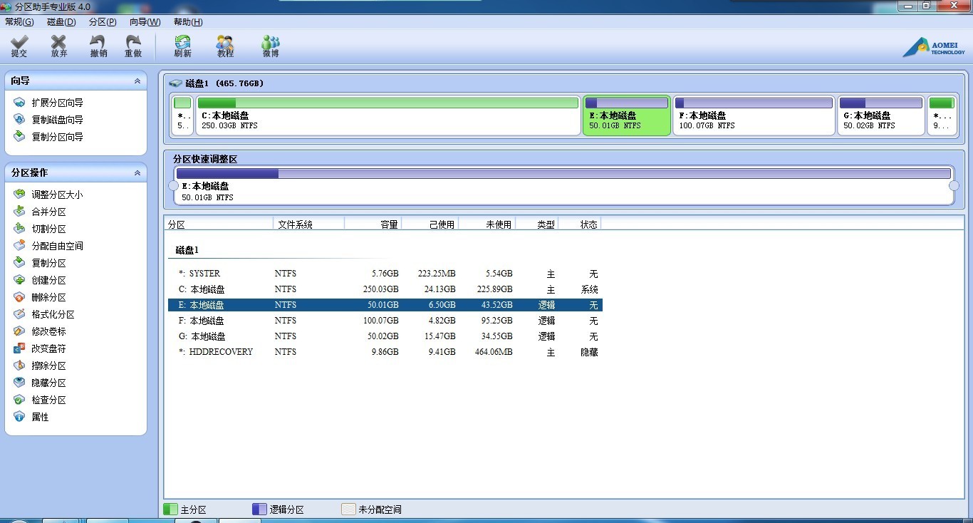
Task: Open the 分区(P) menu
Action: pos(103,22)
